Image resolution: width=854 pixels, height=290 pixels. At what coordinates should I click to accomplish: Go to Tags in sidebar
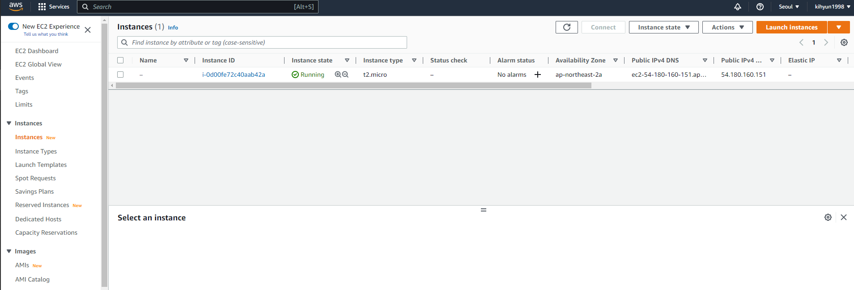pos(21,91)
